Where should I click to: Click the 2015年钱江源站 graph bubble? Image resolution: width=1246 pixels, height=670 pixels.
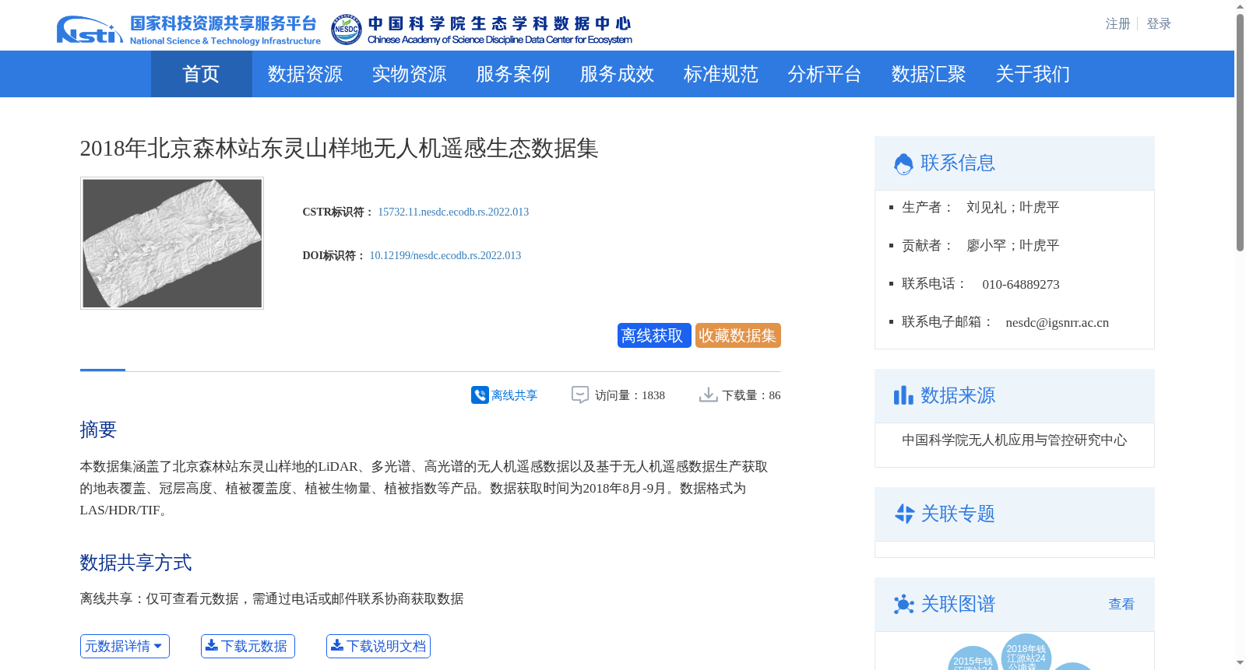click(973, 658)
